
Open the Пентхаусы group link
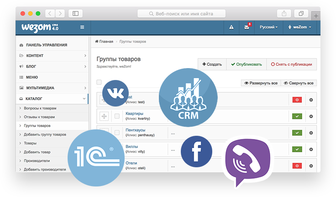point(136,130)
